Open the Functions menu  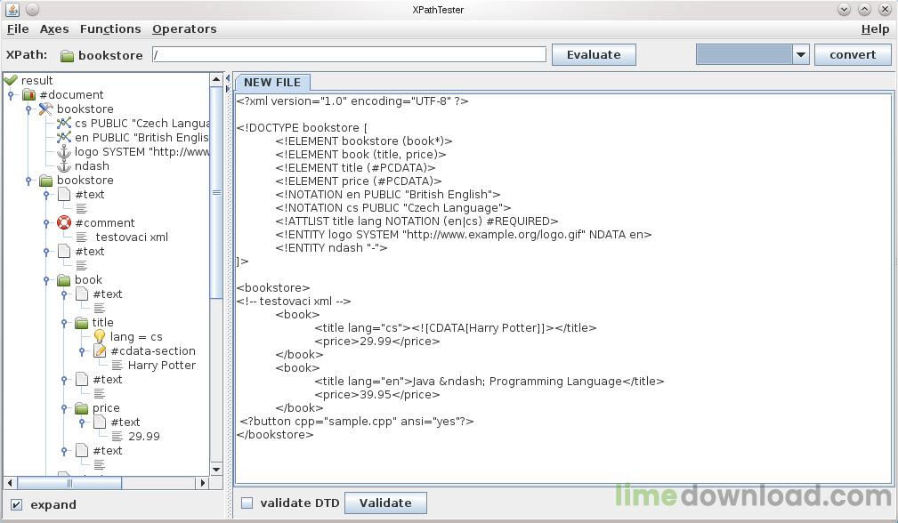pos(110,28)
